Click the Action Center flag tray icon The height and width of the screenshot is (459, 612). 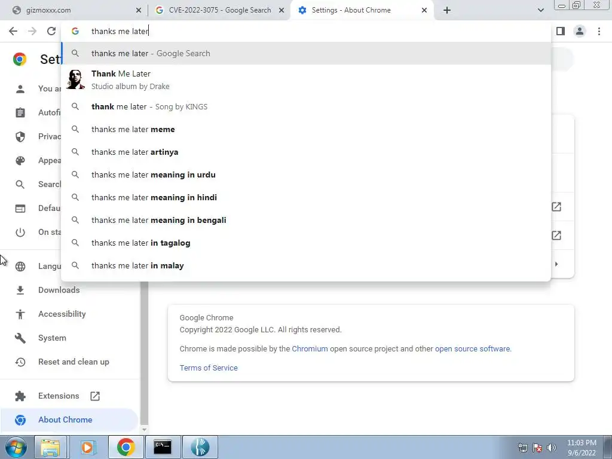click(x=537, y=448)
